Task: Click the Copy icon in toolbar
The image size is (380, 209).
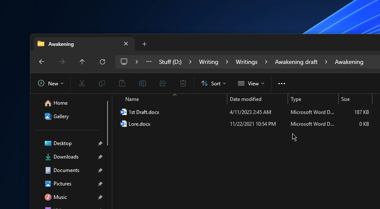Action: coord(102,83)
